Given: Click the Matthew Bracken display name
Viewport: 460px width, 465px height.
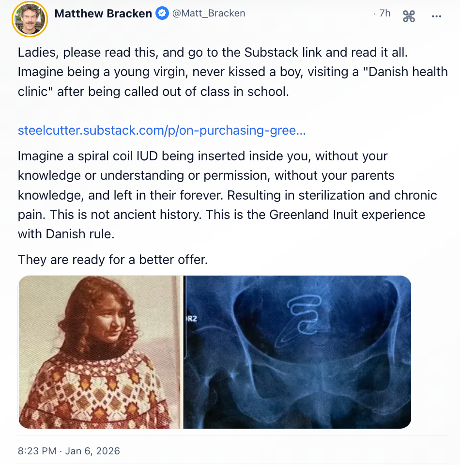Looking at the screenshot, I should click(x=103, y=14).
